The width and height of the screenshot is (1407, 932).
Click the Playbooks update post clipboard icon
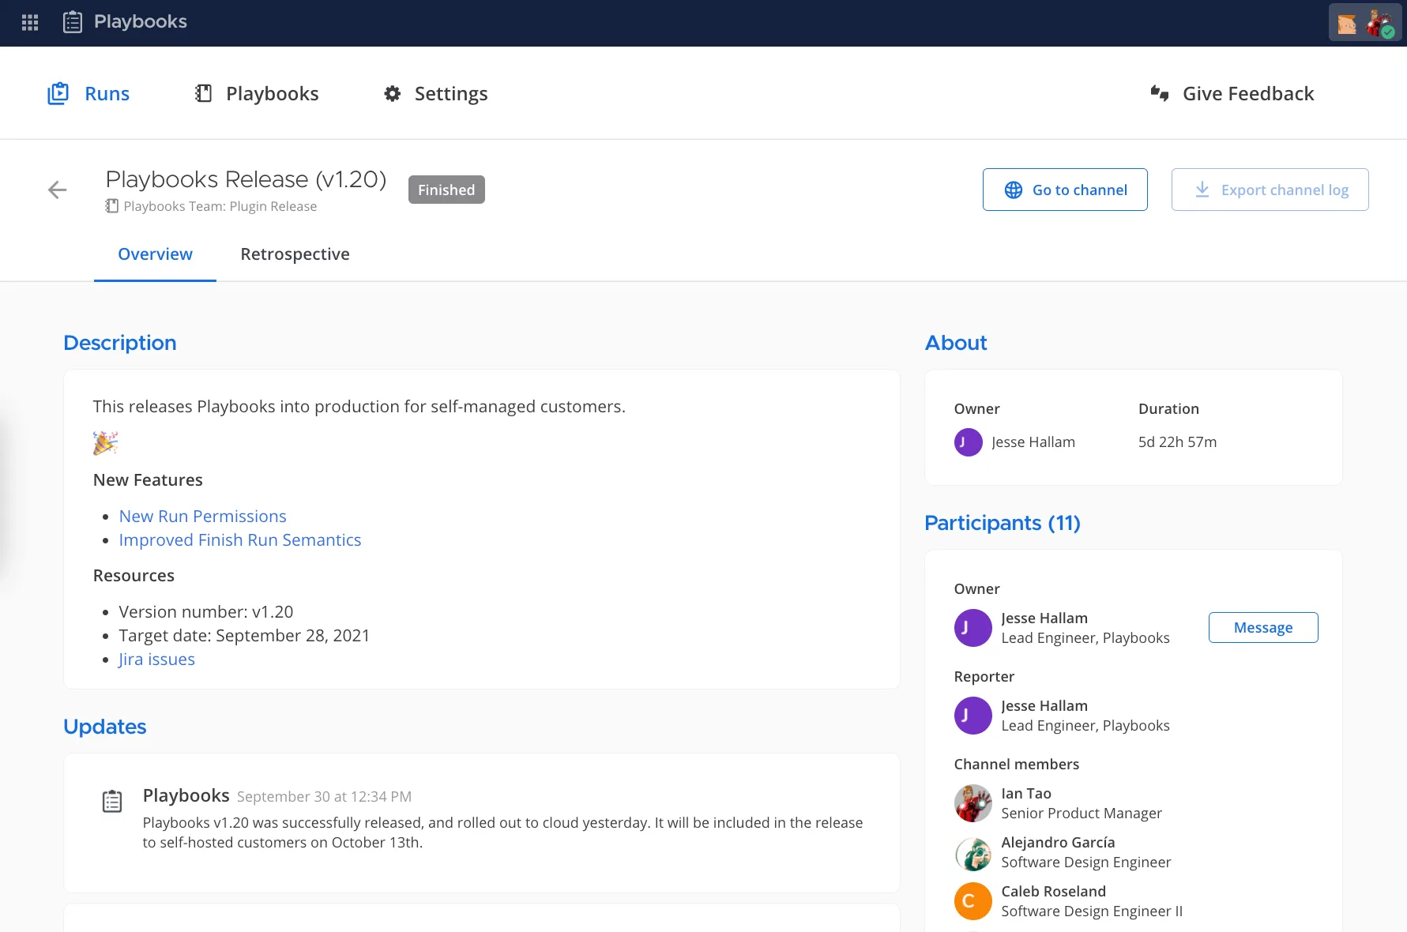pyautogui.click(x=112, y=802)
